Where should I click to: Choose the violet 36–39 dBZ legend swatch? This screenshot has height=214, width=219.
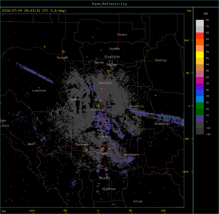(200, 87)
